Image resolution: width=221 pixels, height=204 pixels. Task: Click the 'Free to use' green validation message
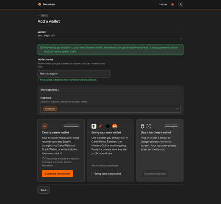(x=67, y=80)
